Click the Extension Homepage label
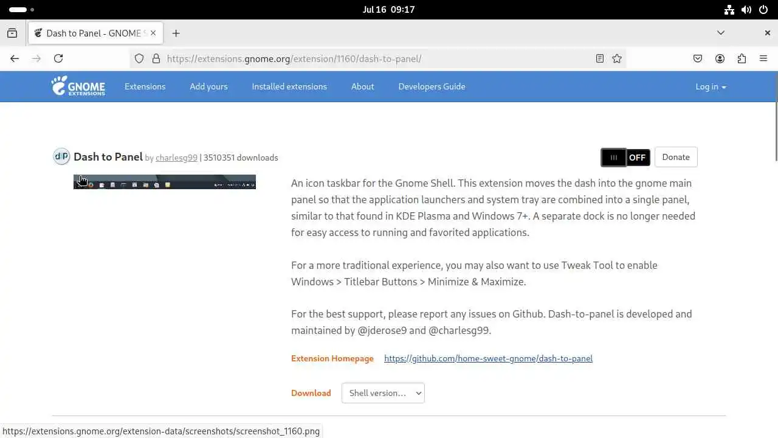This screenshot has width=778, height=438. 332,358
